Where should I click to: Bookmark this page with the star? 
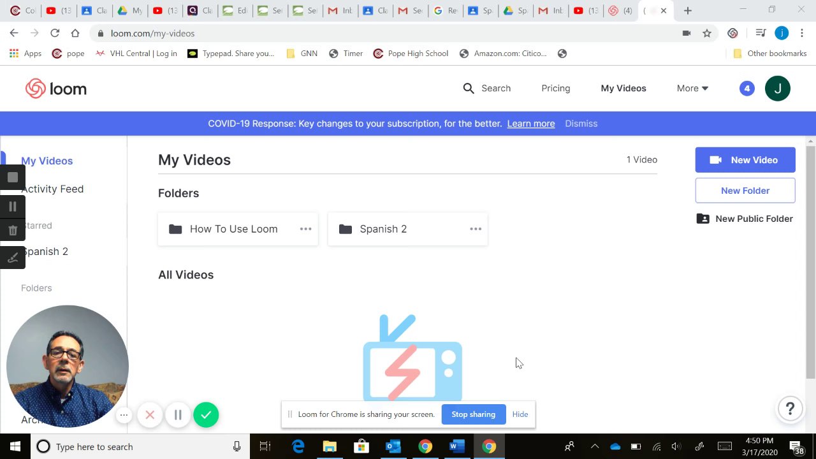(706, 33)
